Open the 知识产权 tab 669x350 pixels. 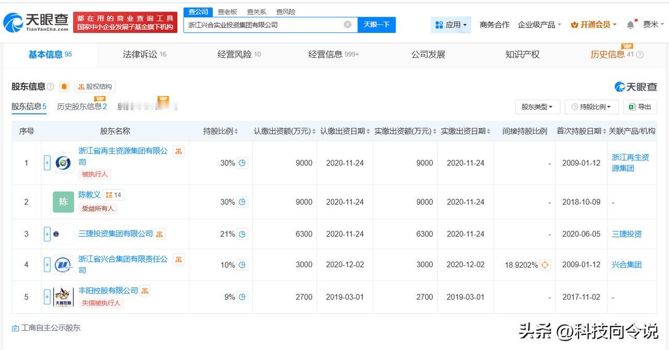pos(523,54)
